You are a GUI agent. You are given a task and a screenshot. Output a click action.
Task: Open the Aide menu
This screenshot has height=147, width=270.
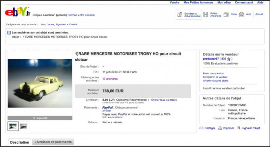[260, 2]
